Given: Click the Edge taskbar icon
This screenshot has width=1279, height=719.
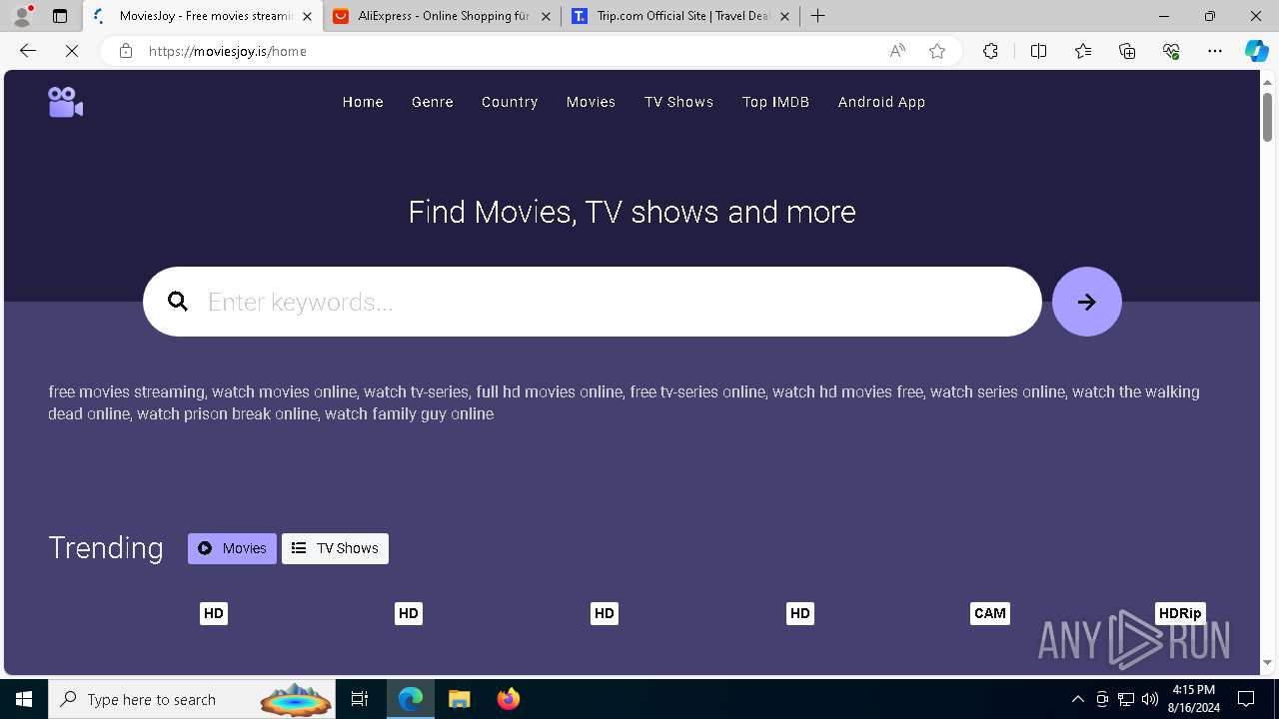Looking at the screenshot, I should pyautogui.click(x=411, y=699).
